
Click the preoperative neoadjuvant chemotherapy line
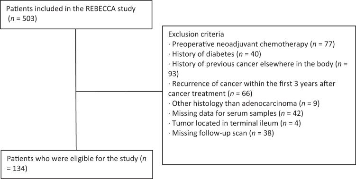(x=252, y=44)
